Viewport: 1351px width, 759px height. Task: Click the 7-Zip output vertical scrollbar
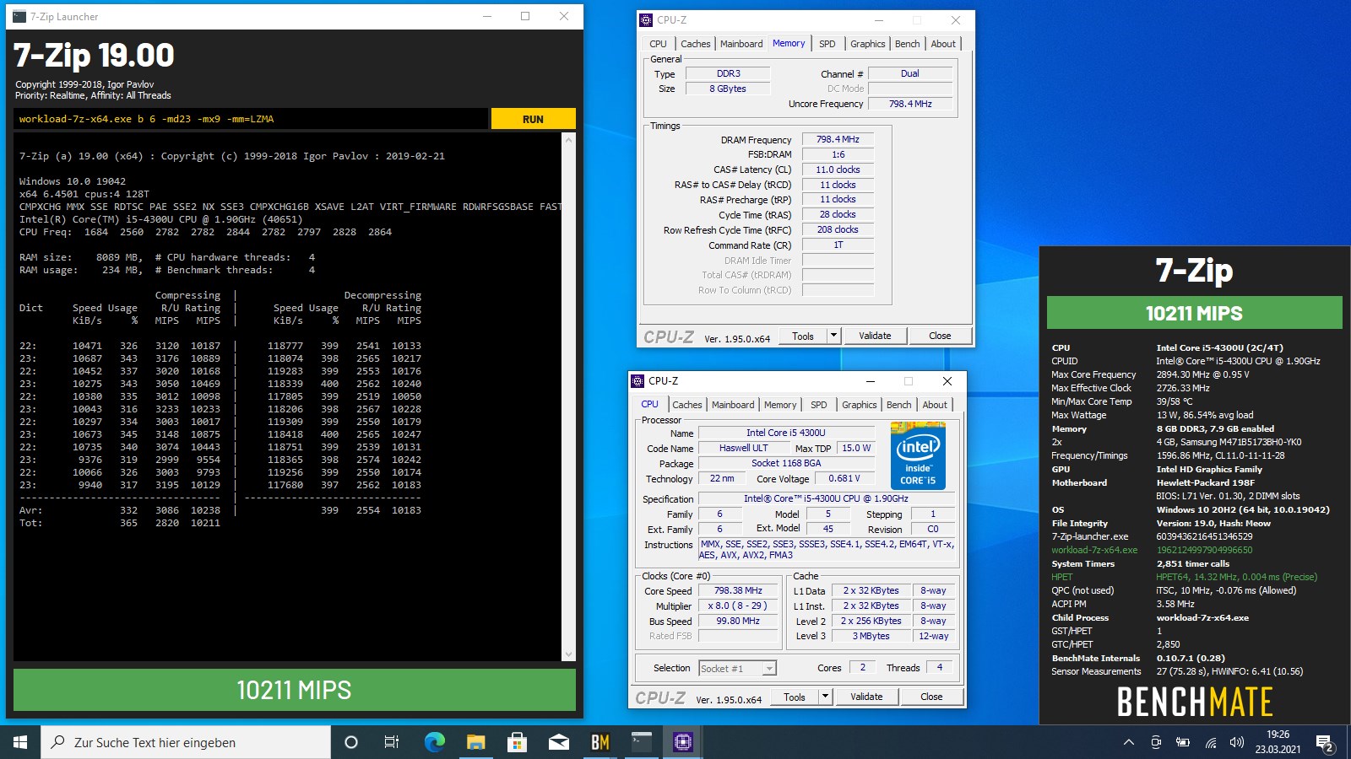click(568, 396)
